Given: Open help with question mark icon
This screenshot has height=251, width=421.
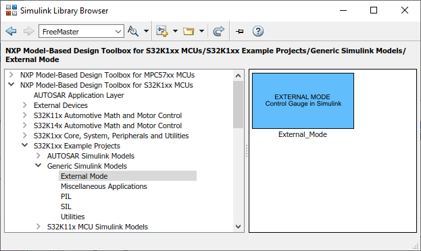Looking at the screenshot, I should (x=257, y=31).
